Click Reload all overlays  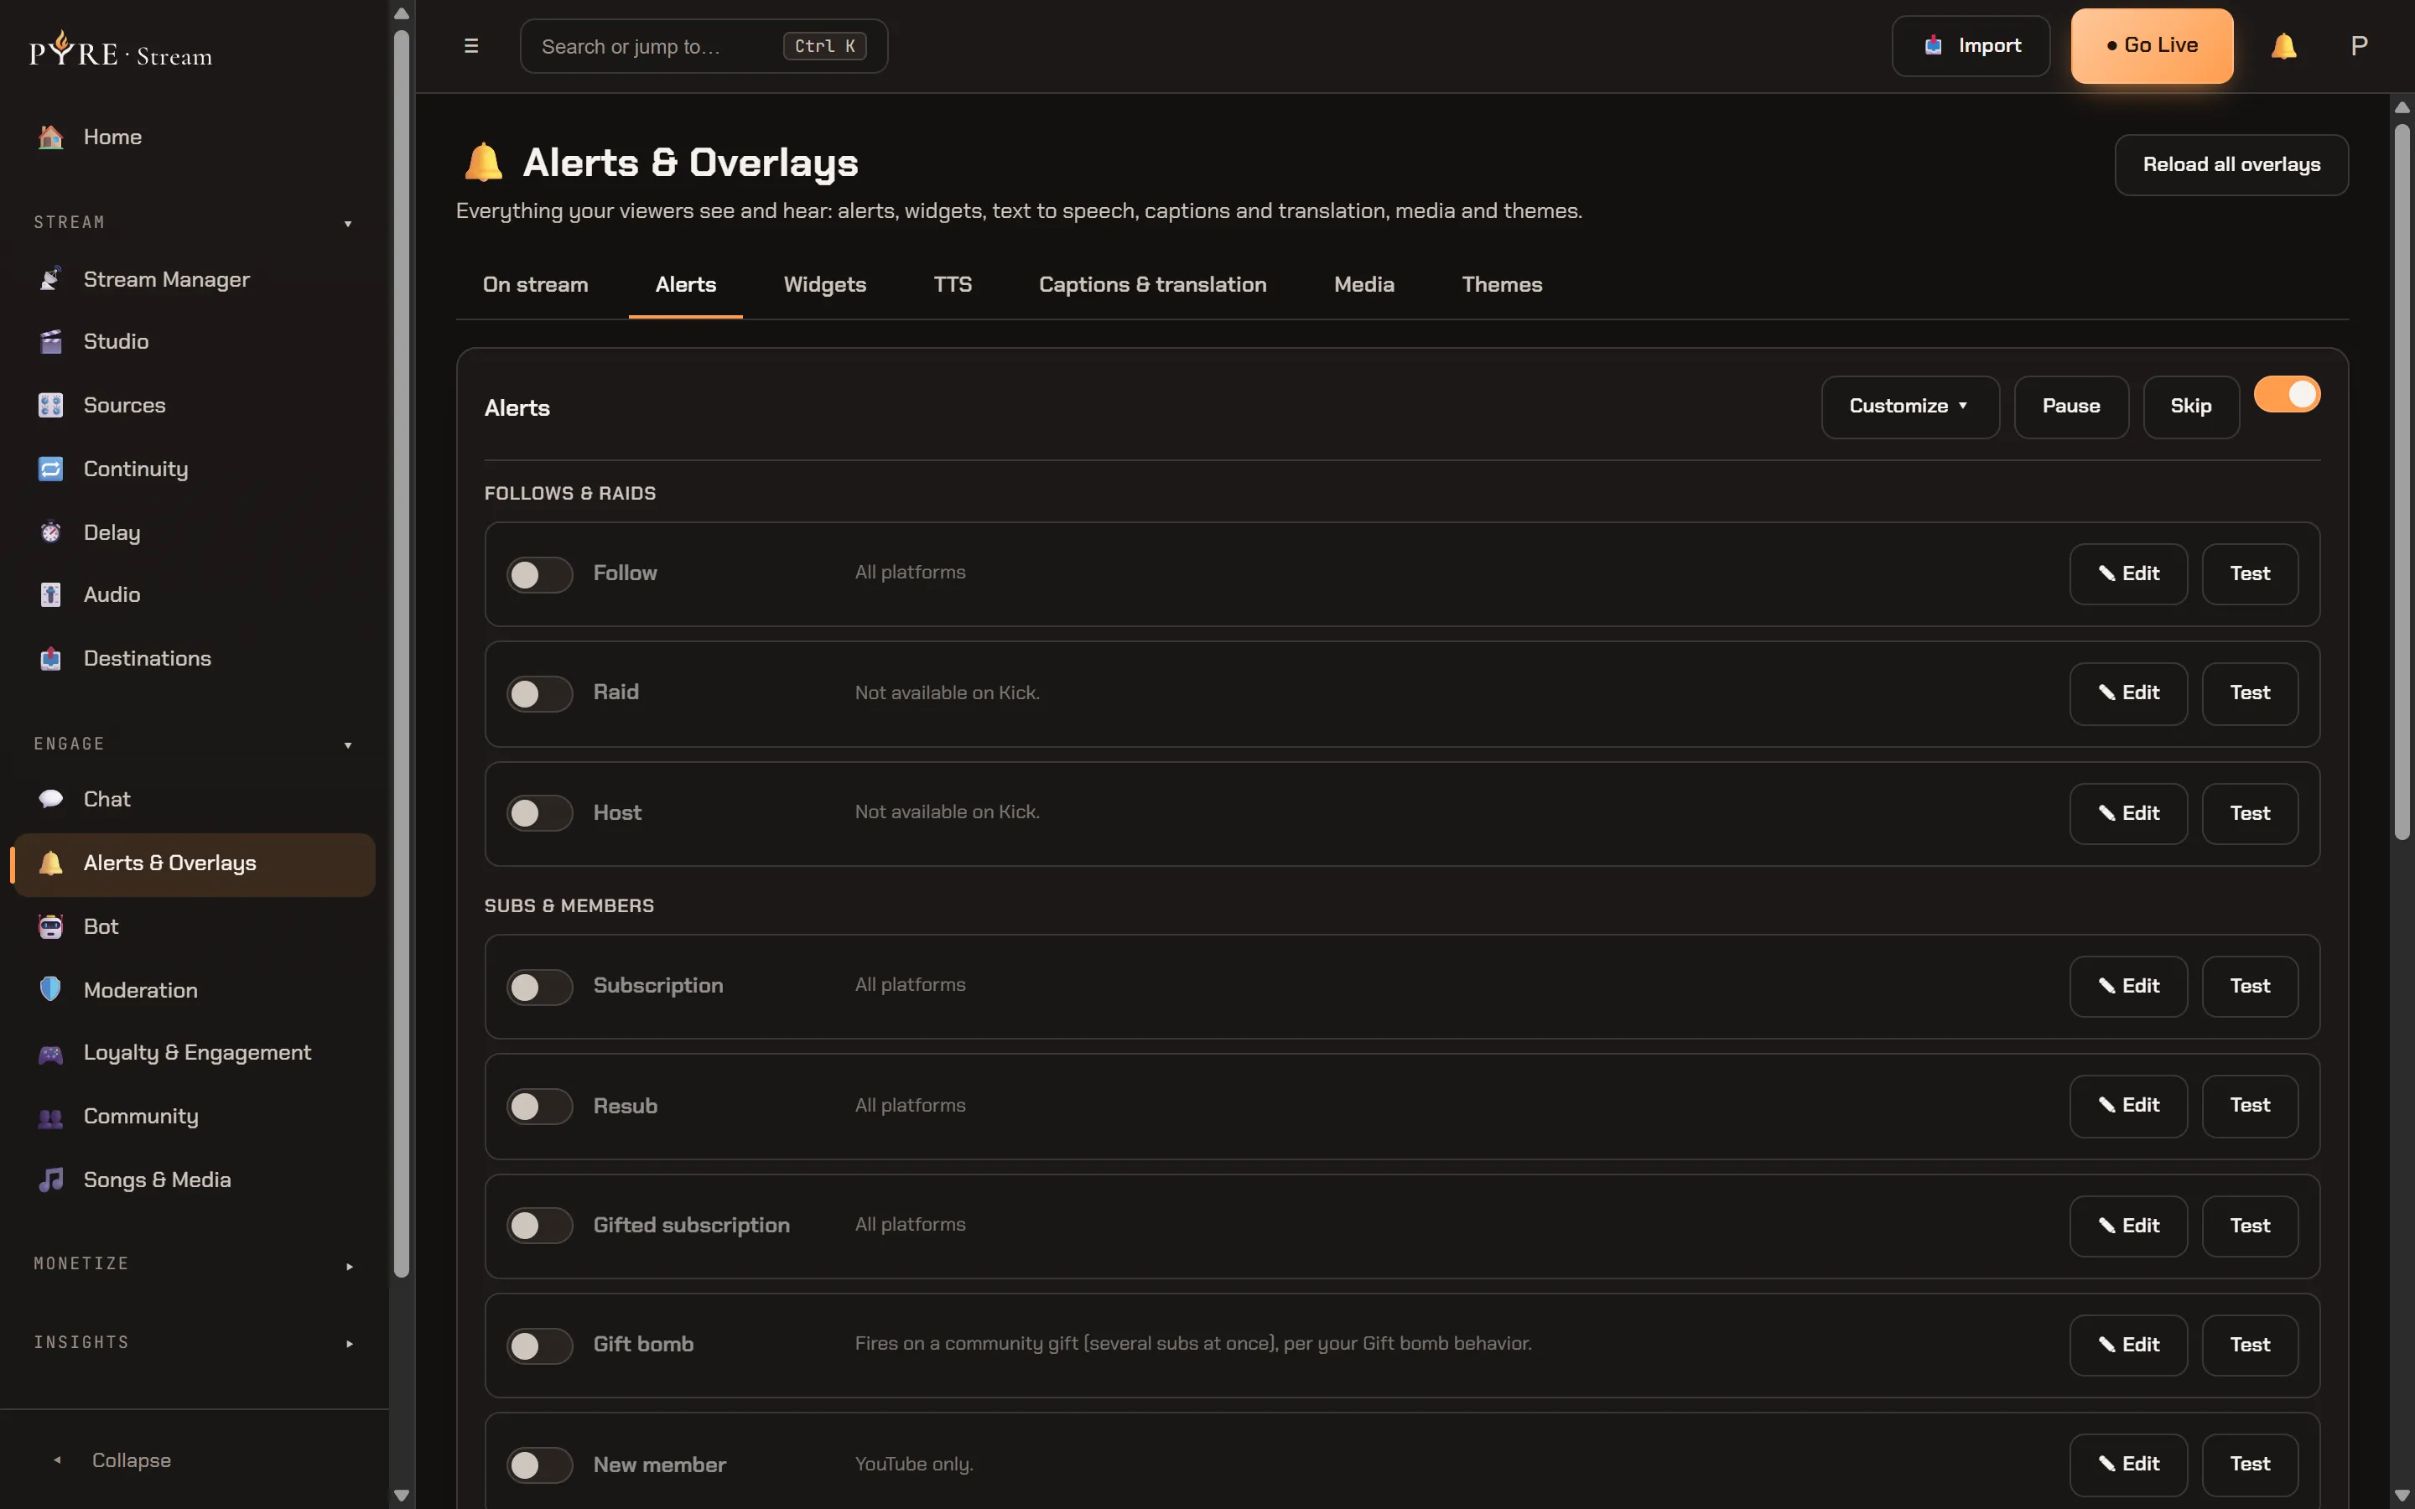coord(2231,164)
